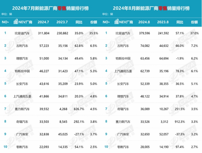The width and height of the screenshot is (202, 153).
Task: Click the 同比 header in the July table
Action: [79, 22]
